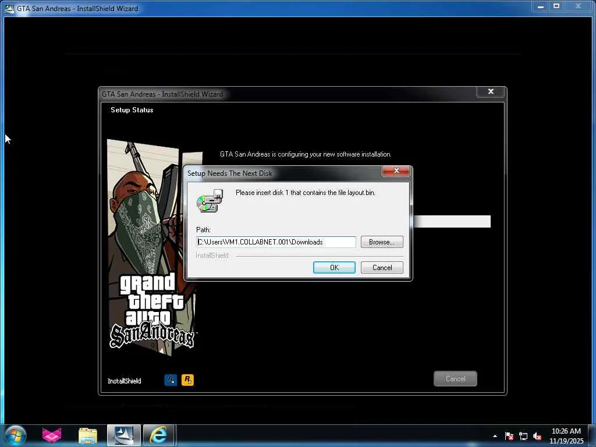
Task: Open Action Center flag icon
Action: click(509, 437)
